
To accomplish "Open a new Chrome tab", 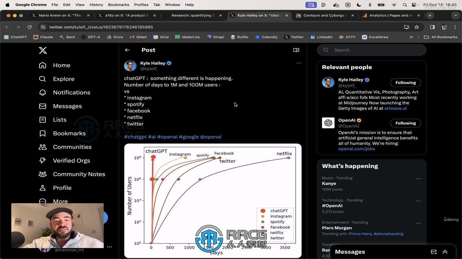I will click(x=430, y=15).
